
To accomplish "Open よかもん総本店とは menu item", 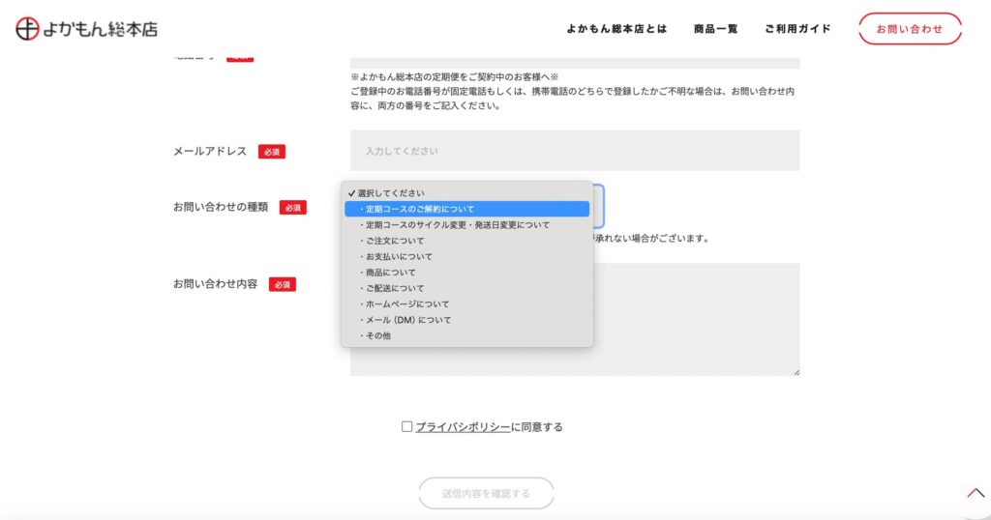I will tap(616, 28).
